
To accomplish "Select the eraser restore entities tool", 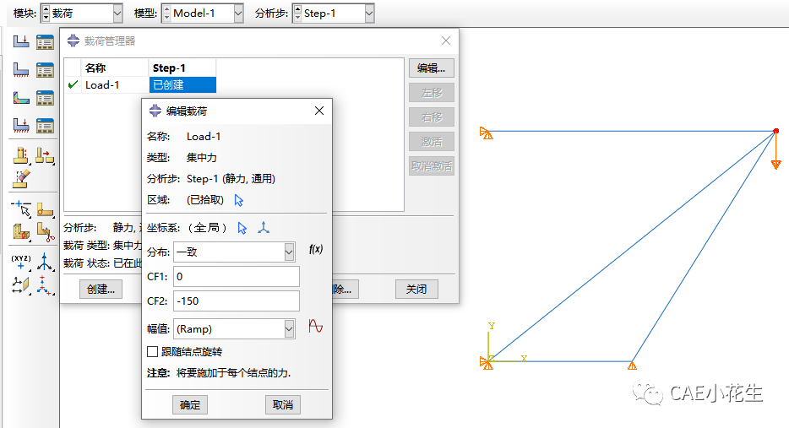I will pos(21,178).
